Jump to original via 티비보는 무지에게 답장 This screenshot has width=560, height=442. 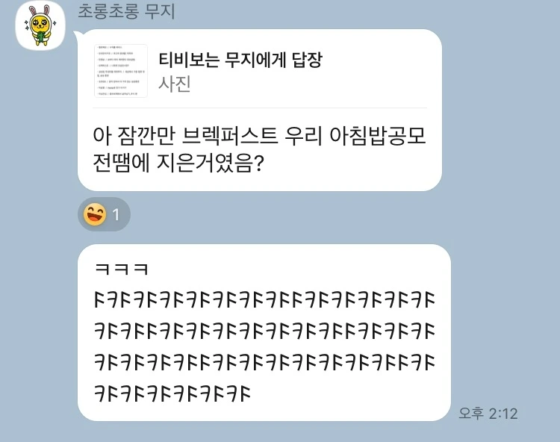click(x=240, y=59)
